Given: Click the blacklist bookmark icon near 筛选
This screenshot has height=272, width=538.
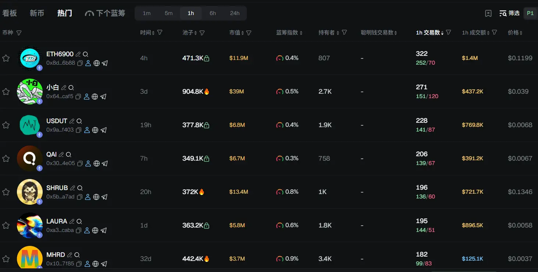Looking at the screenshot, I should click(x=488, y=13).
